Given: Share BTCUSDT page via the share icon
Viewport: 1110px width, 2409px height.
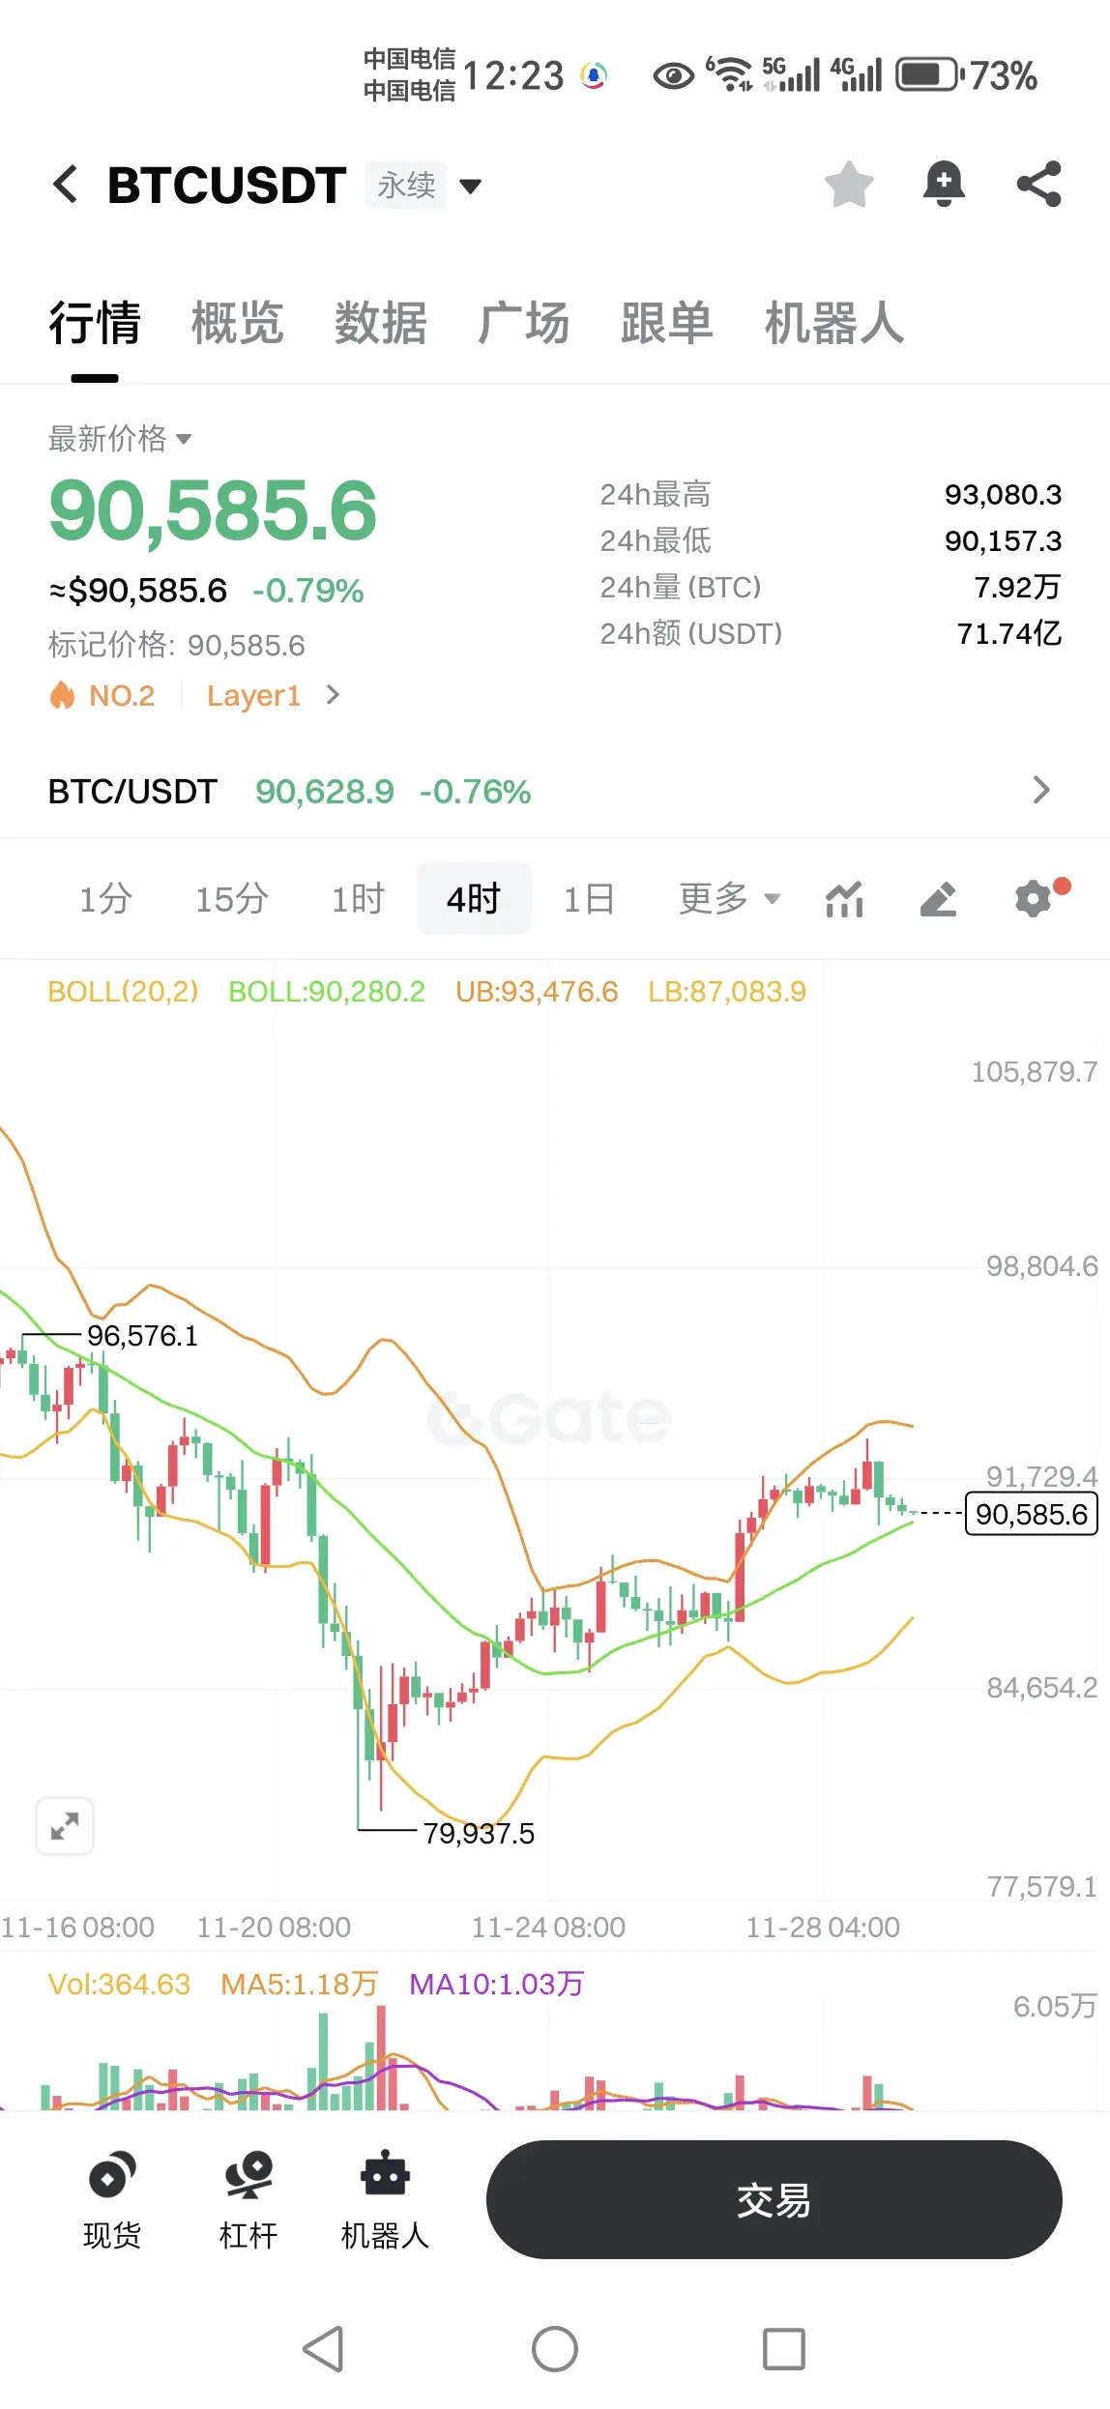Looking at the screenshot, I should (x=1038, y=184).
